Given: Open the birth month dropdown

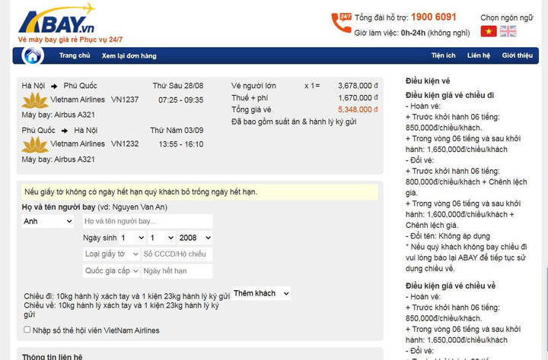Looking at the screenshot, I should pyautogui.click(x=161, y=238).
